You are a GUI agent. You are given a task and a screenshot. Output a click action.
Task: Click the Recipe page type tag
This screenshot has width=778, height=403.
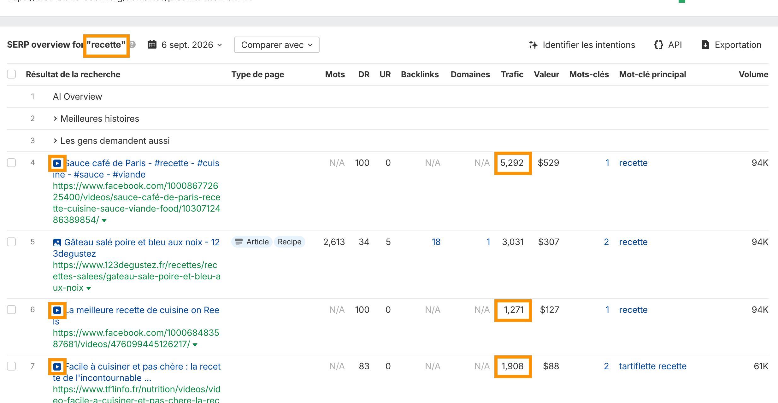[x=289, y=242]
